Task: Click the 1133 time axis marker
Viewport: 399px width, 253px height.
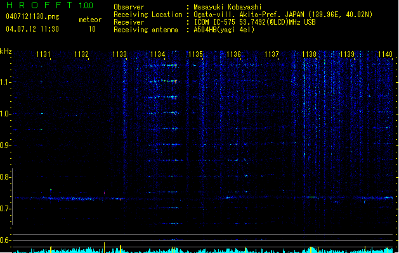Action: [x=119, y=54]
